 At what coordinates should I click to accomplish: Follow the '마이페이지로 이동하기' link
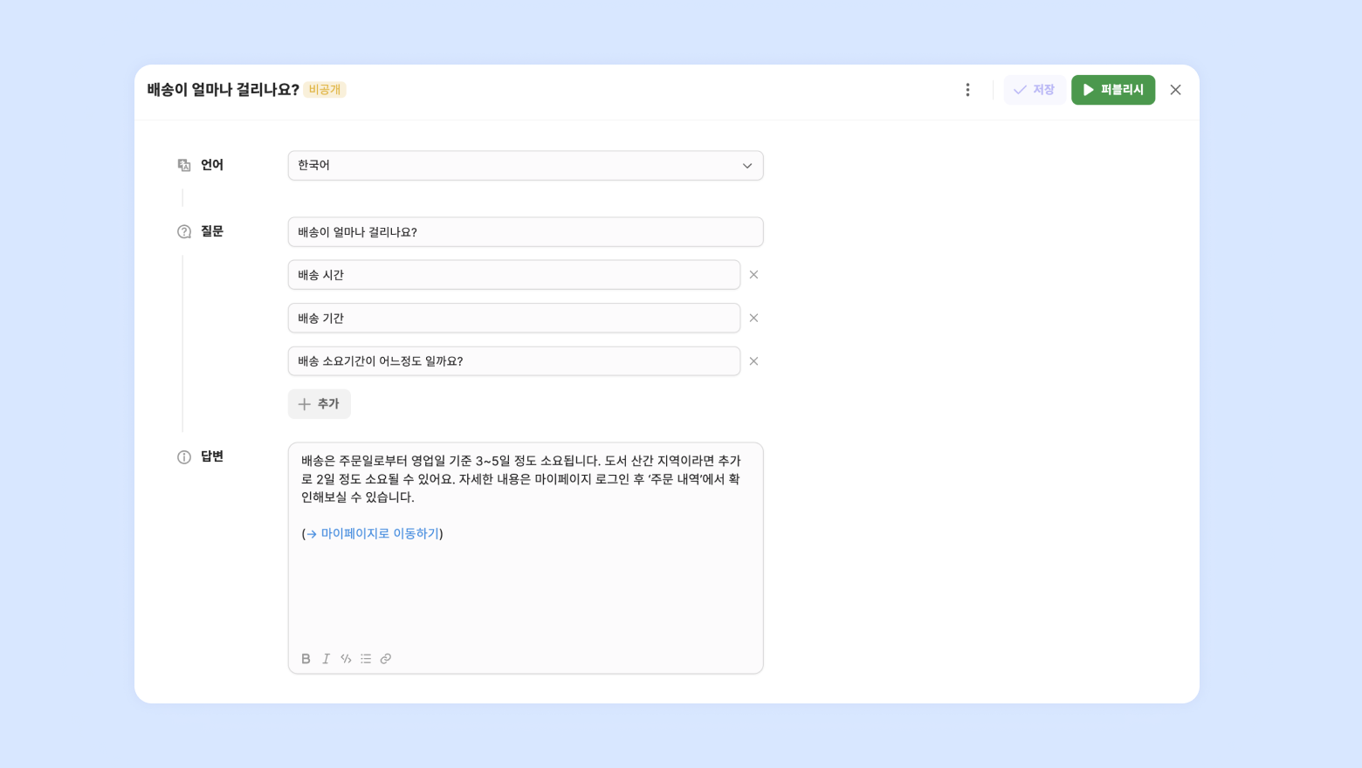(x=380, y=533)
